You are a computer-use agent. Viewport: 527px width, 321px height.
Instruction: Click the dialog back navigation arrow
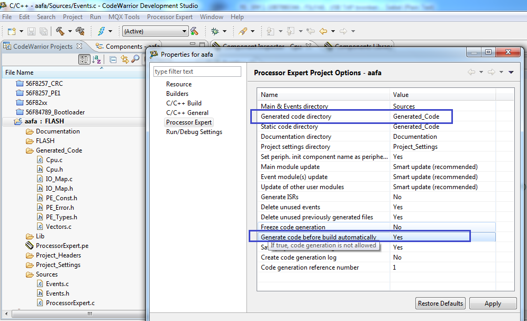point(471,72)
